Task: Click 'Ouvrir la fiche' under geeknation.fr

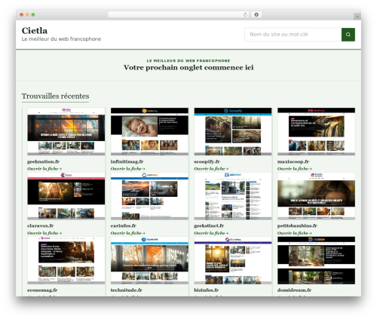Action: [44, 169]
